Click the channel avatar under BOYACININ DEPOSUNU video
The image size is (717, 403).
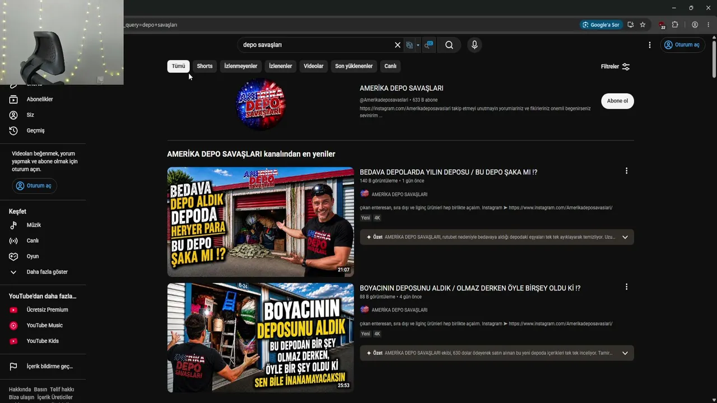(365, 310)
